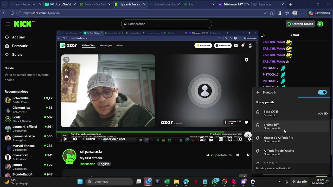Open Plus de paramètres Bluetooth
The image size is (333, 187).
273,168
